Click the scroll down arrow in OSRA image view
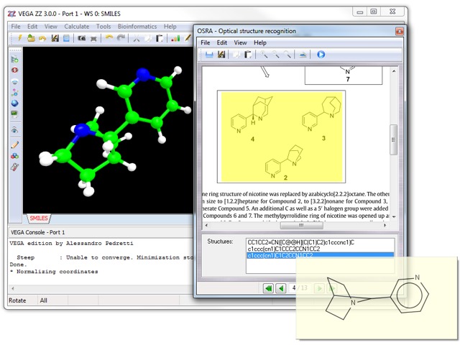 pos(394,217)
